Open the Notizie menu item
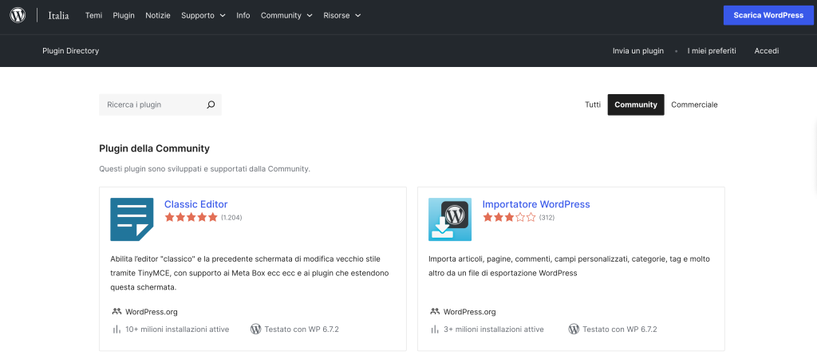This screenshot has height=355, width=817. (x=158, y=15)
